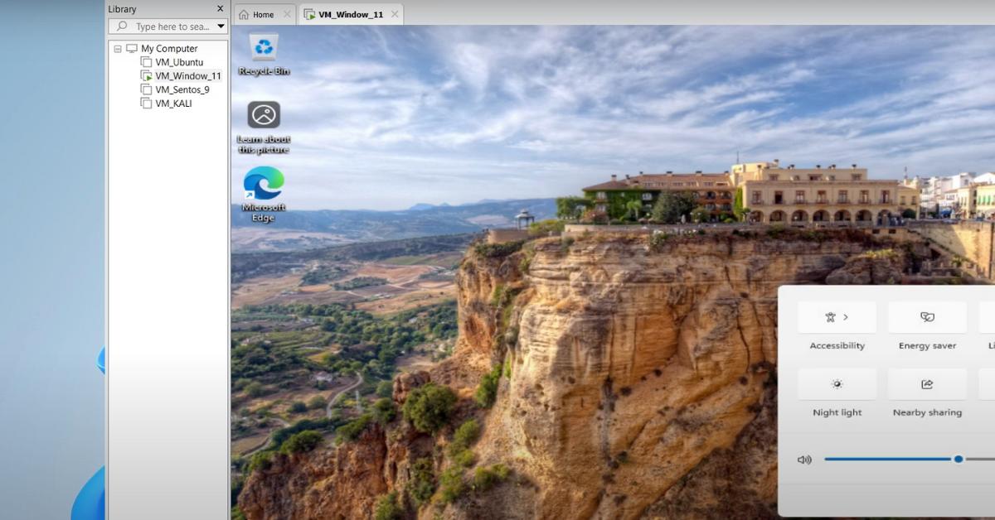This screenshot has width=995, height=520.
Task: Click the running VM_Window_11 machine icon
Action: pos(146,75)
